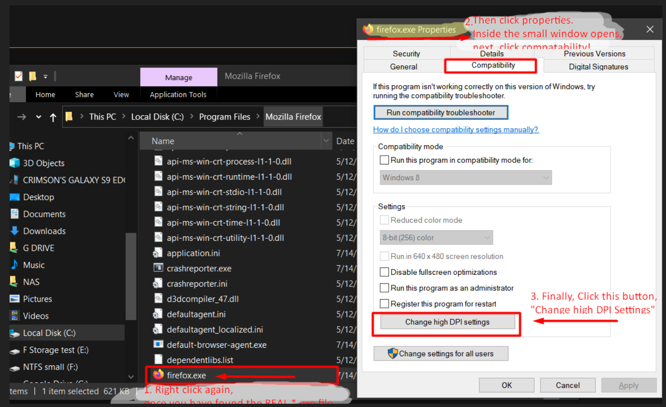Open the Windows 8 compatibility dropdown
Viewport: 666px width, 407px height.
coord(465,177)
